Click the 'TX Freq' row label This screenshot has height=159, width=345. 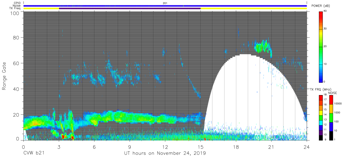pos(16,8)
